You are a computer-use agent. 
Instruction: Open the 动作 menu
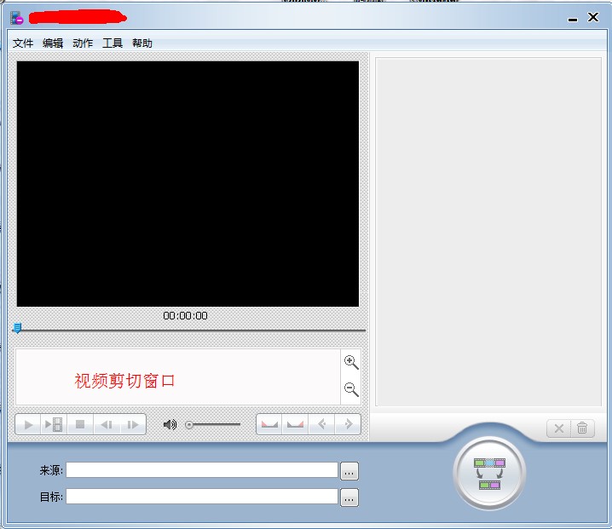click(83, 43)
